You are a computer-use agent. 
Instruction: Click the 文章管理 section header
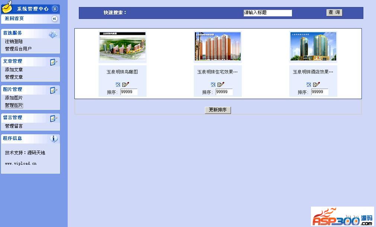30,62
